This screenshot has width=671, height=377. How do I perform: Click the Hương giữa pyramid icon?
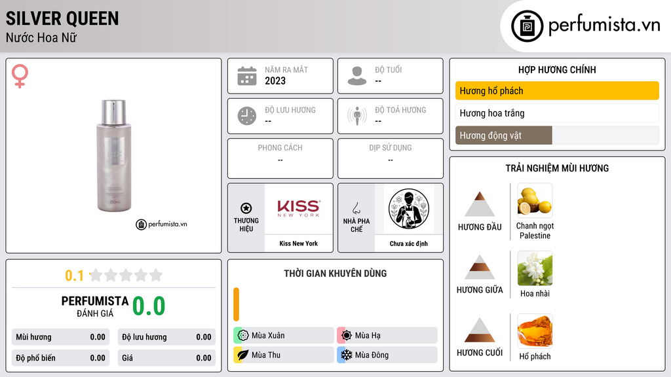(480, 267)
